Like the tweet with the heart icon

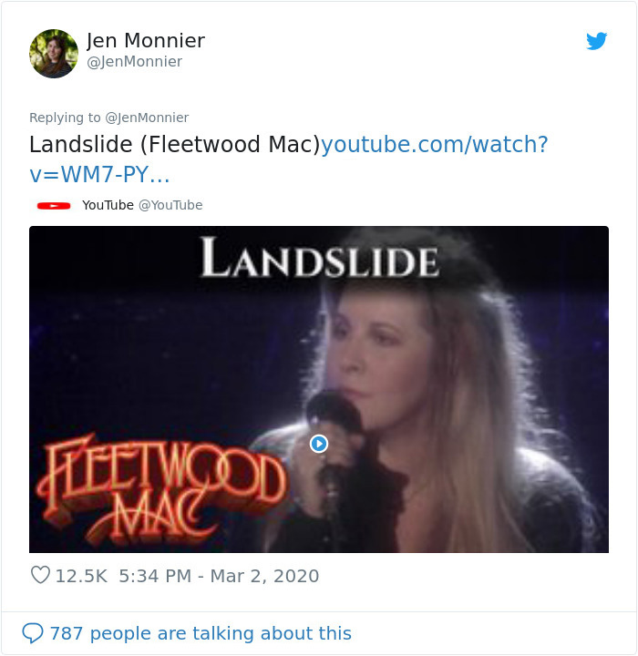tap(41, 575)
